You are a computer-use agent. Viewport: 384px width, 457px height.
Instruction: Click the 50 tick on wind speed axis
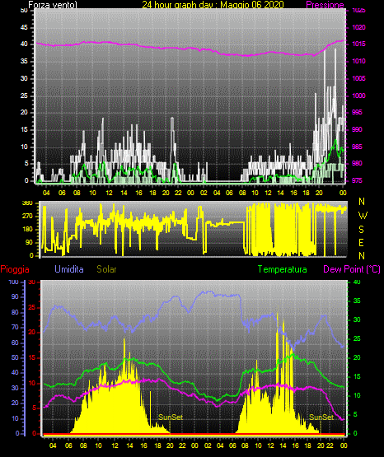click(x=24, y=11)
